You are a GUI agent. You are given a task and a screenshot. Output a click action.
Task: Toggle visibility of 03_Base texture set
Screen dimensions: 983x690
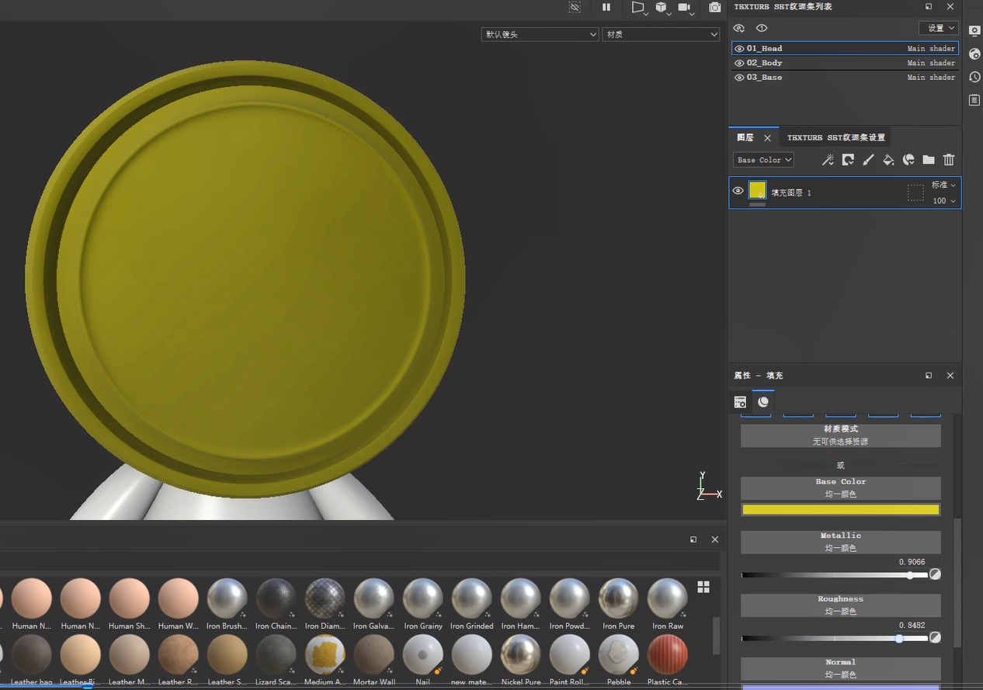(x=739, y=78)
